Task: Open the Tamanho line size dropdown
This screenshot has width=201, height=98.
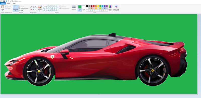Action: click(74, 8)
